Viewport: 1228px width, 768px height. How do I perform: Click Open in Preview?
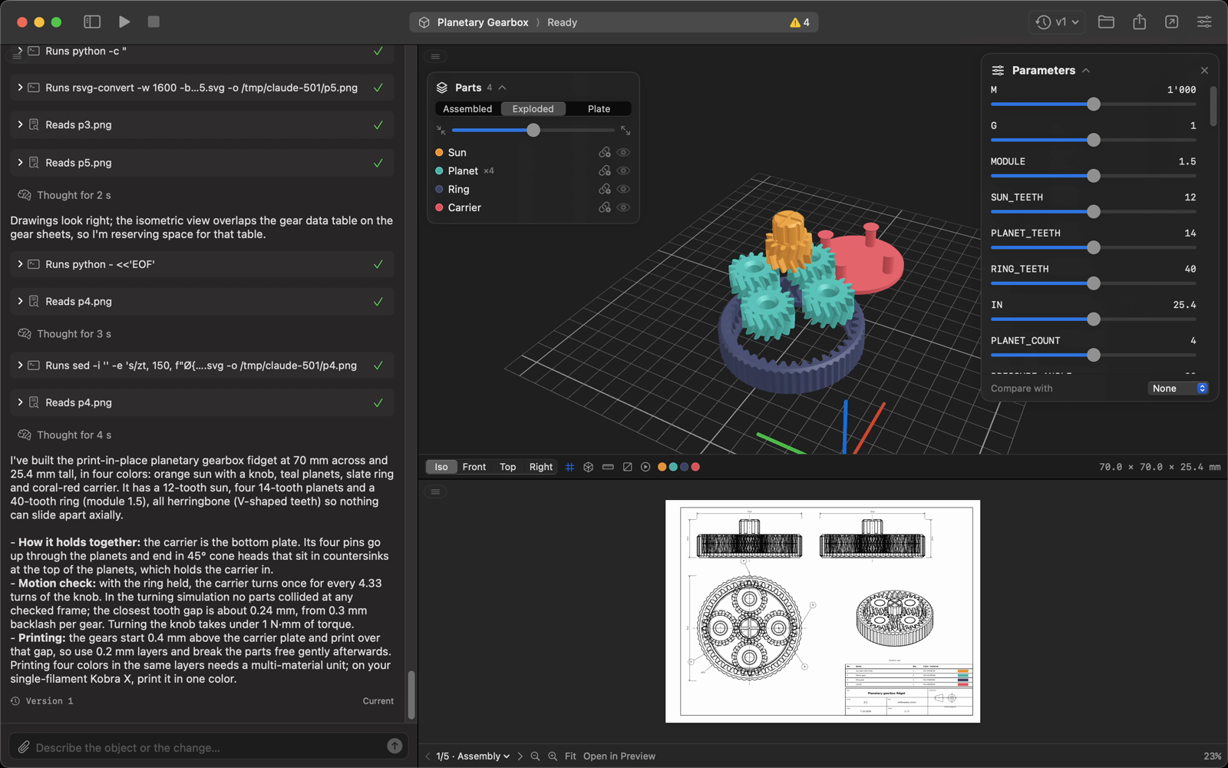pyautogui.click(x=619, y=756)
